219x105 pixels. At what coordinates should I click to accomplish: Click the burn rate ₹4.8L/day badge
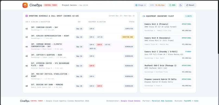point(157,5)
